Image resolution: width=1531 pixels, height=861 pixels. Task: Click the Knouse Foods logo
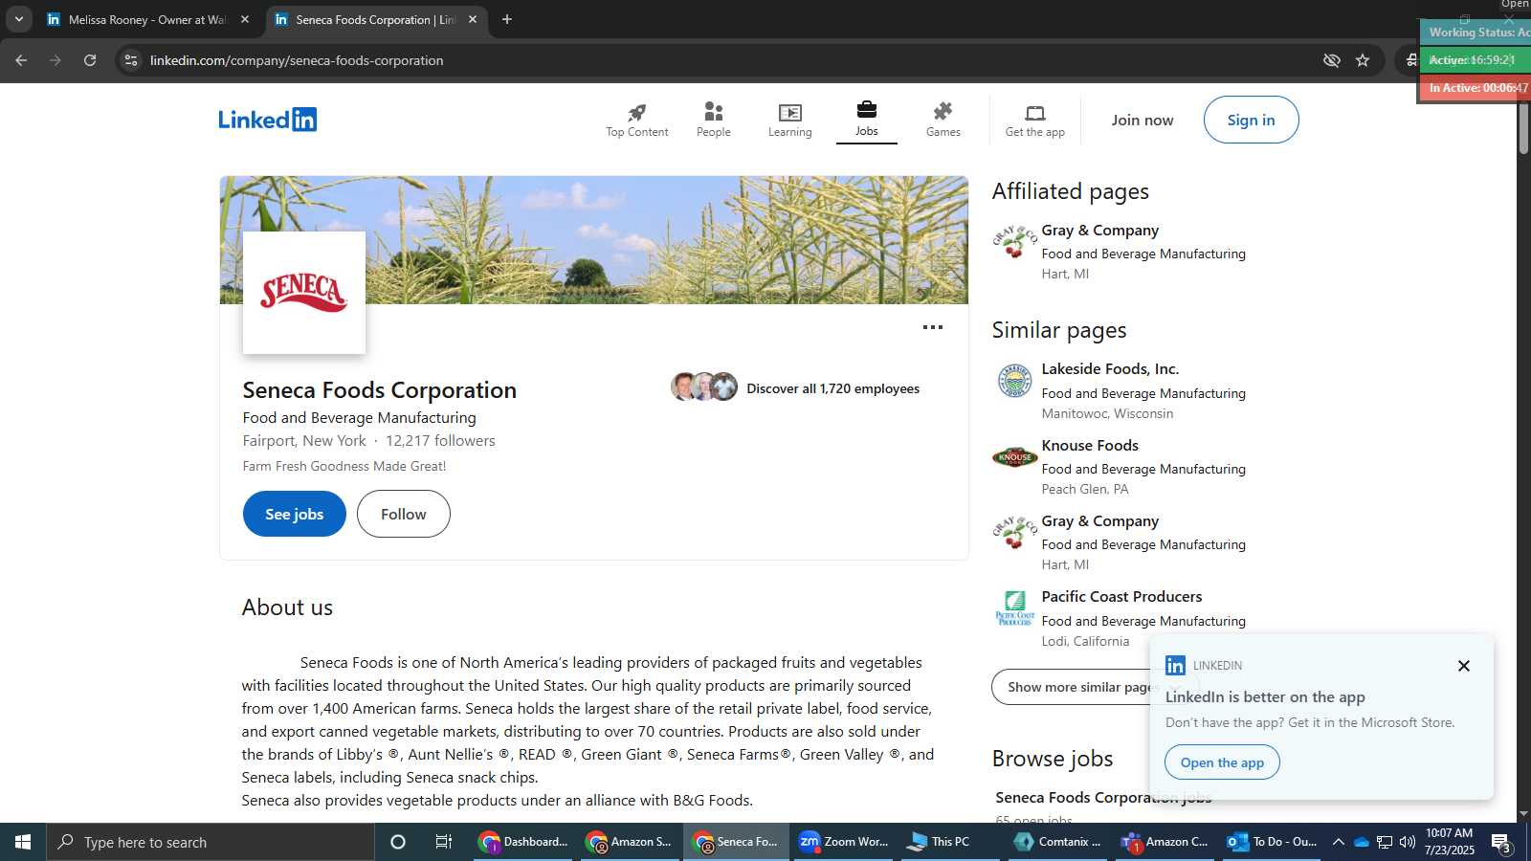1014,457
